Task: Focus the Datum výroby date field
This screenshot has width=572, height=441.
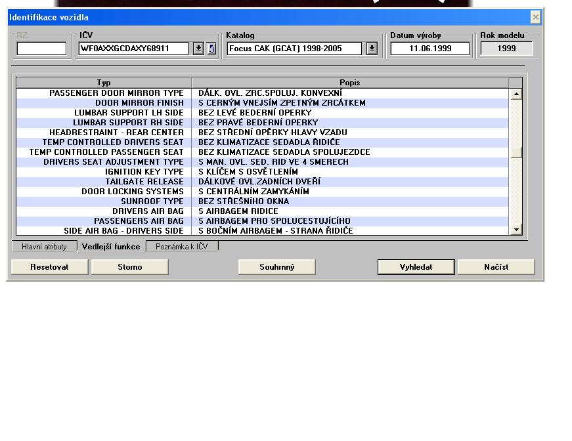Action: tap(430, 49)
